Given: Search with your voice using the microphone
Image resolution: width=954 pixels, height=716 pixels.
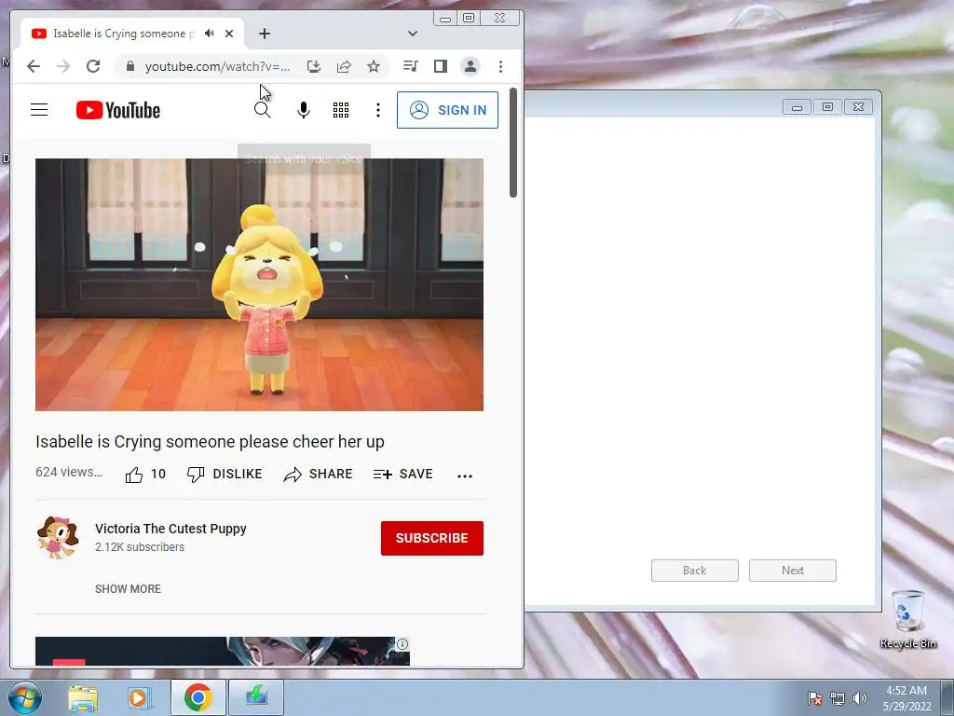Looking at the screenshot, I should pos(304,110).
